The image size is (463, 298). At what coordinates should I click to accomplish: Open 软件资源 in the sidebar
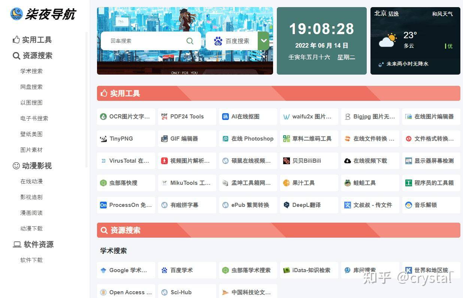(x=33, y=244)
